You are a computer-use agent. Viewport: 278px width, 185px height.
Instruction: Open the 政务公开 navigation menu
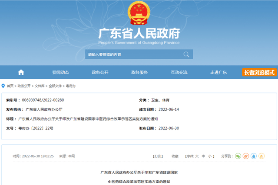100,72
